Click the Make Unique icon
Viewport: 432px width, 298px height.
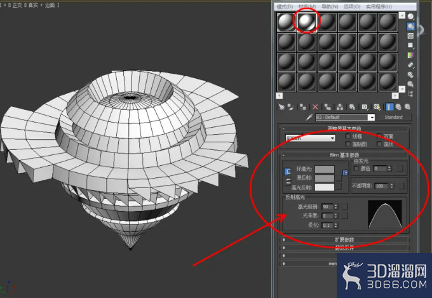[340, 107]
